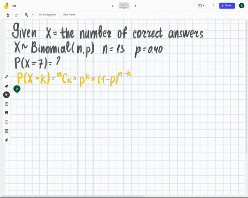The image size is (248, 198).
Task: Activate the Laser pointer tool
Action: point(6,140)
